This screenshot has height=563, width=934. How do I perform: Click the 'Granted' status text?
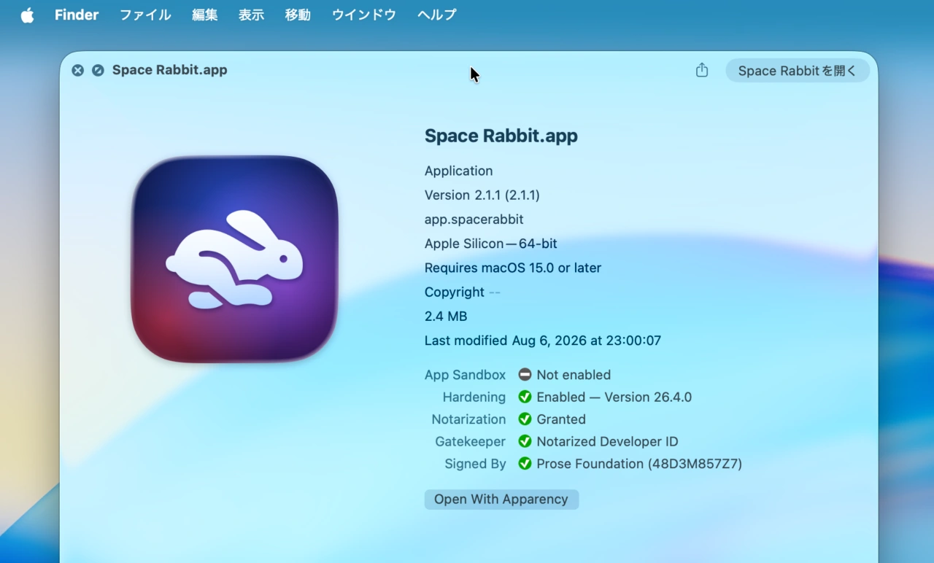pyautogui.click(x=561, y=419)
